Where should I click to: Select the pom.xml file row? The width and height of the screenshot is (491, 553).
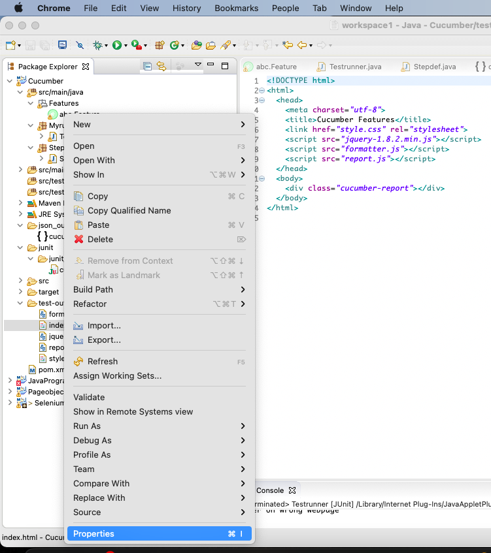pos(46,370)
